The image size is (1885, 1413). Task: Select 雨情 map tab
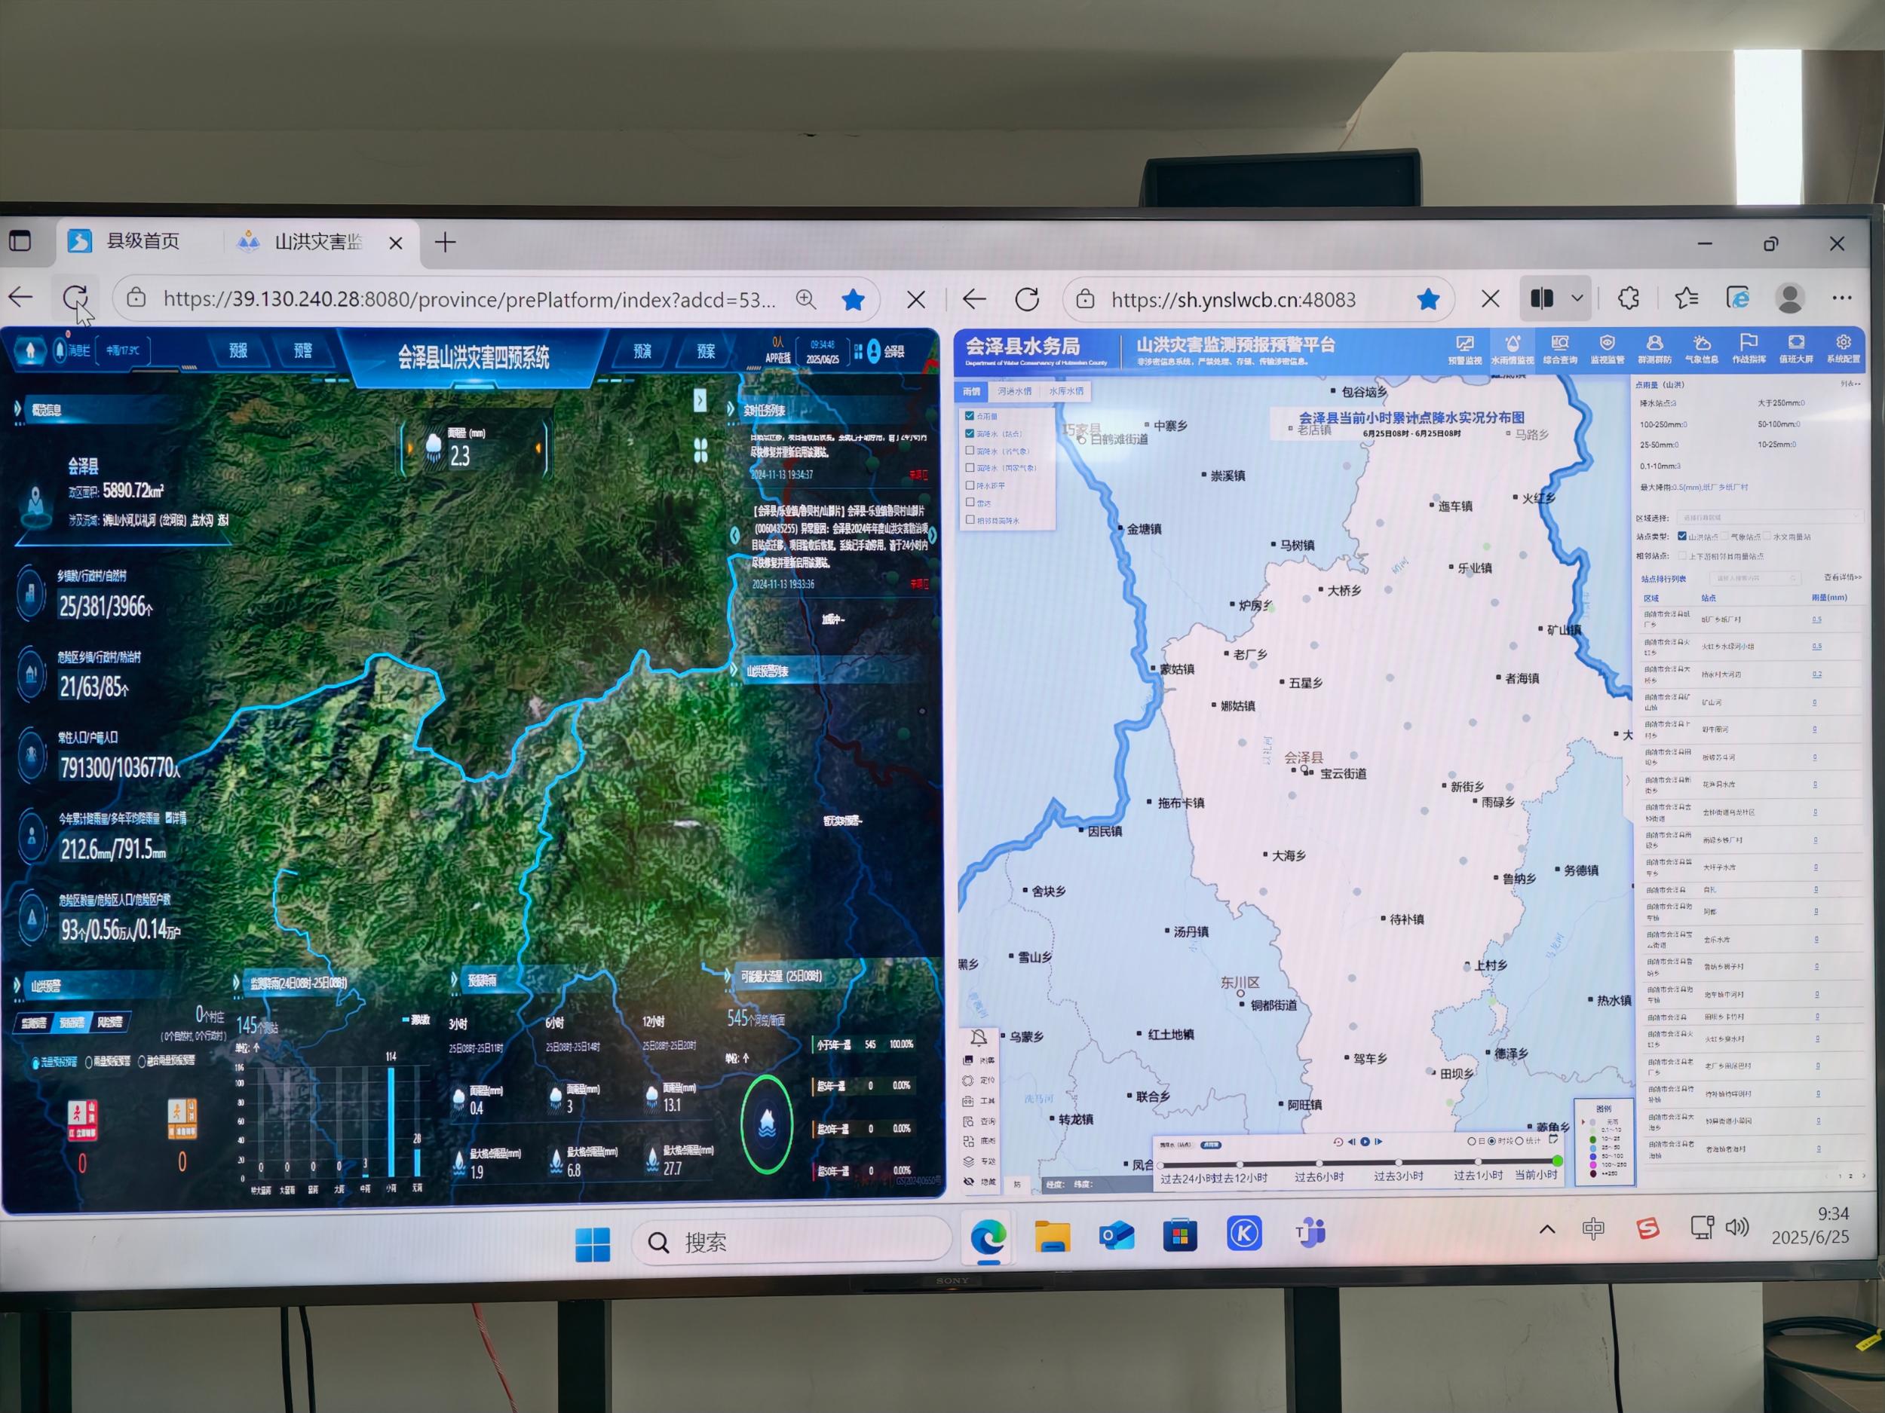[x=971, y=392]
